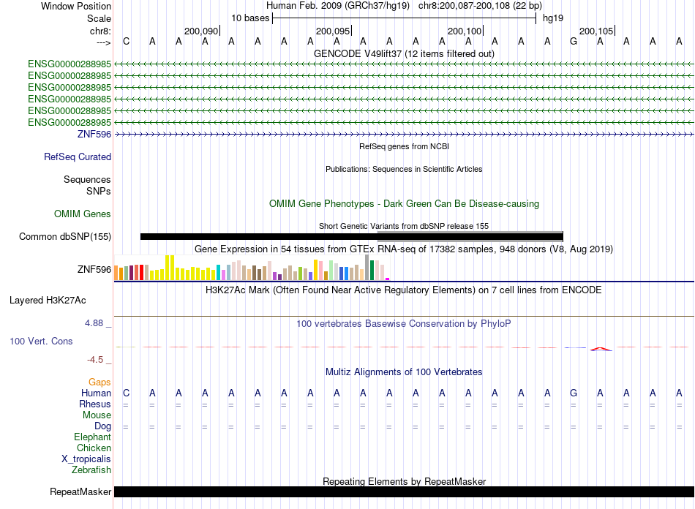The height and width of the screenshot is (509, 695).
Task: Select 'Short Genetic Variants from dbSNP release 155'
Action: pyautogui.click(x=404, y=226)
